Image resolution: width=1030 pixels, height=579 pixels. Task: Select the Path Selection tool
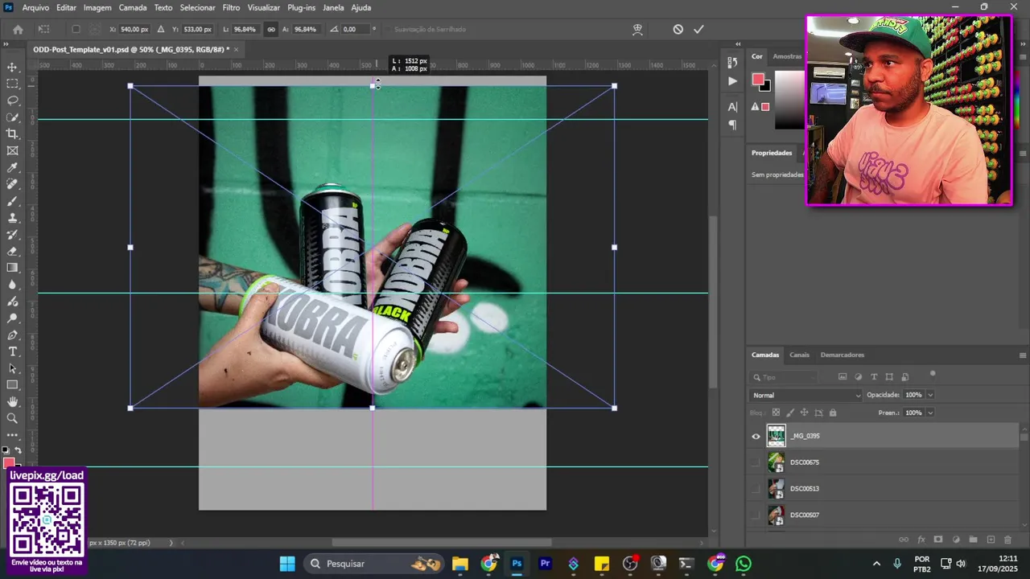(12, 368)
